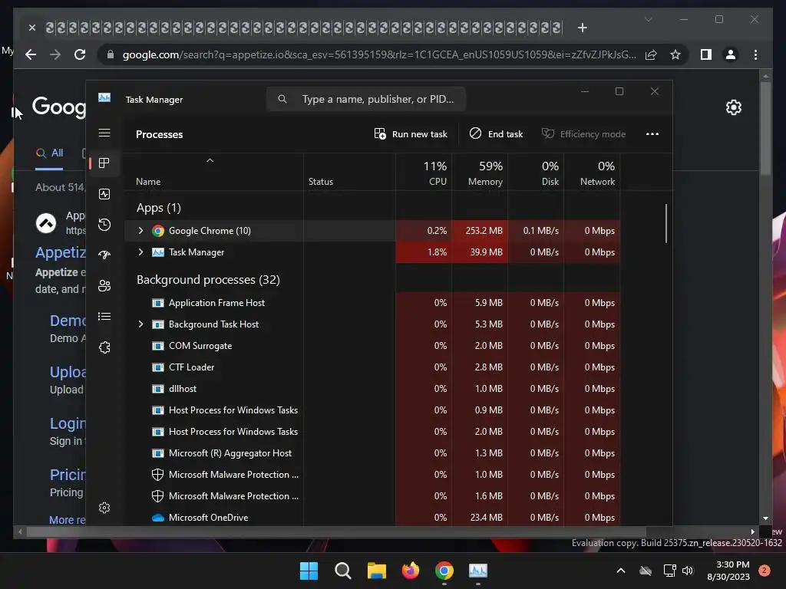Click Task Manager process list scrollbar thumb

(666, 223)
